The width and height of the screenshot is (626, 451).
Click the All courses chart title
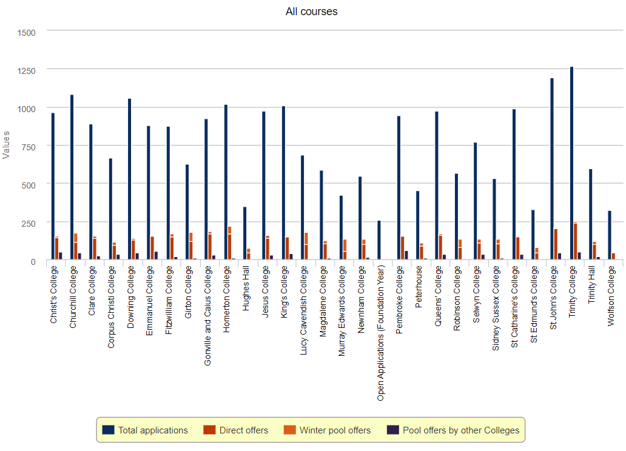311,12
